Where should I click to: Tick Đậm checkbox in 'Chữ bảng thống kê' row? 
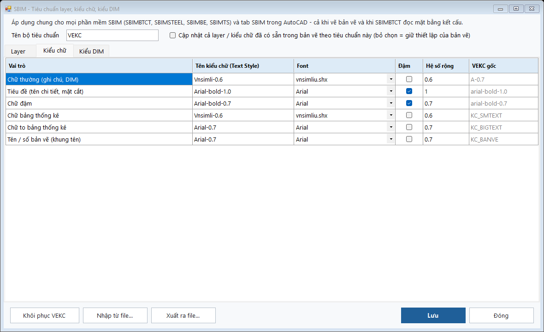coord(409,115)
